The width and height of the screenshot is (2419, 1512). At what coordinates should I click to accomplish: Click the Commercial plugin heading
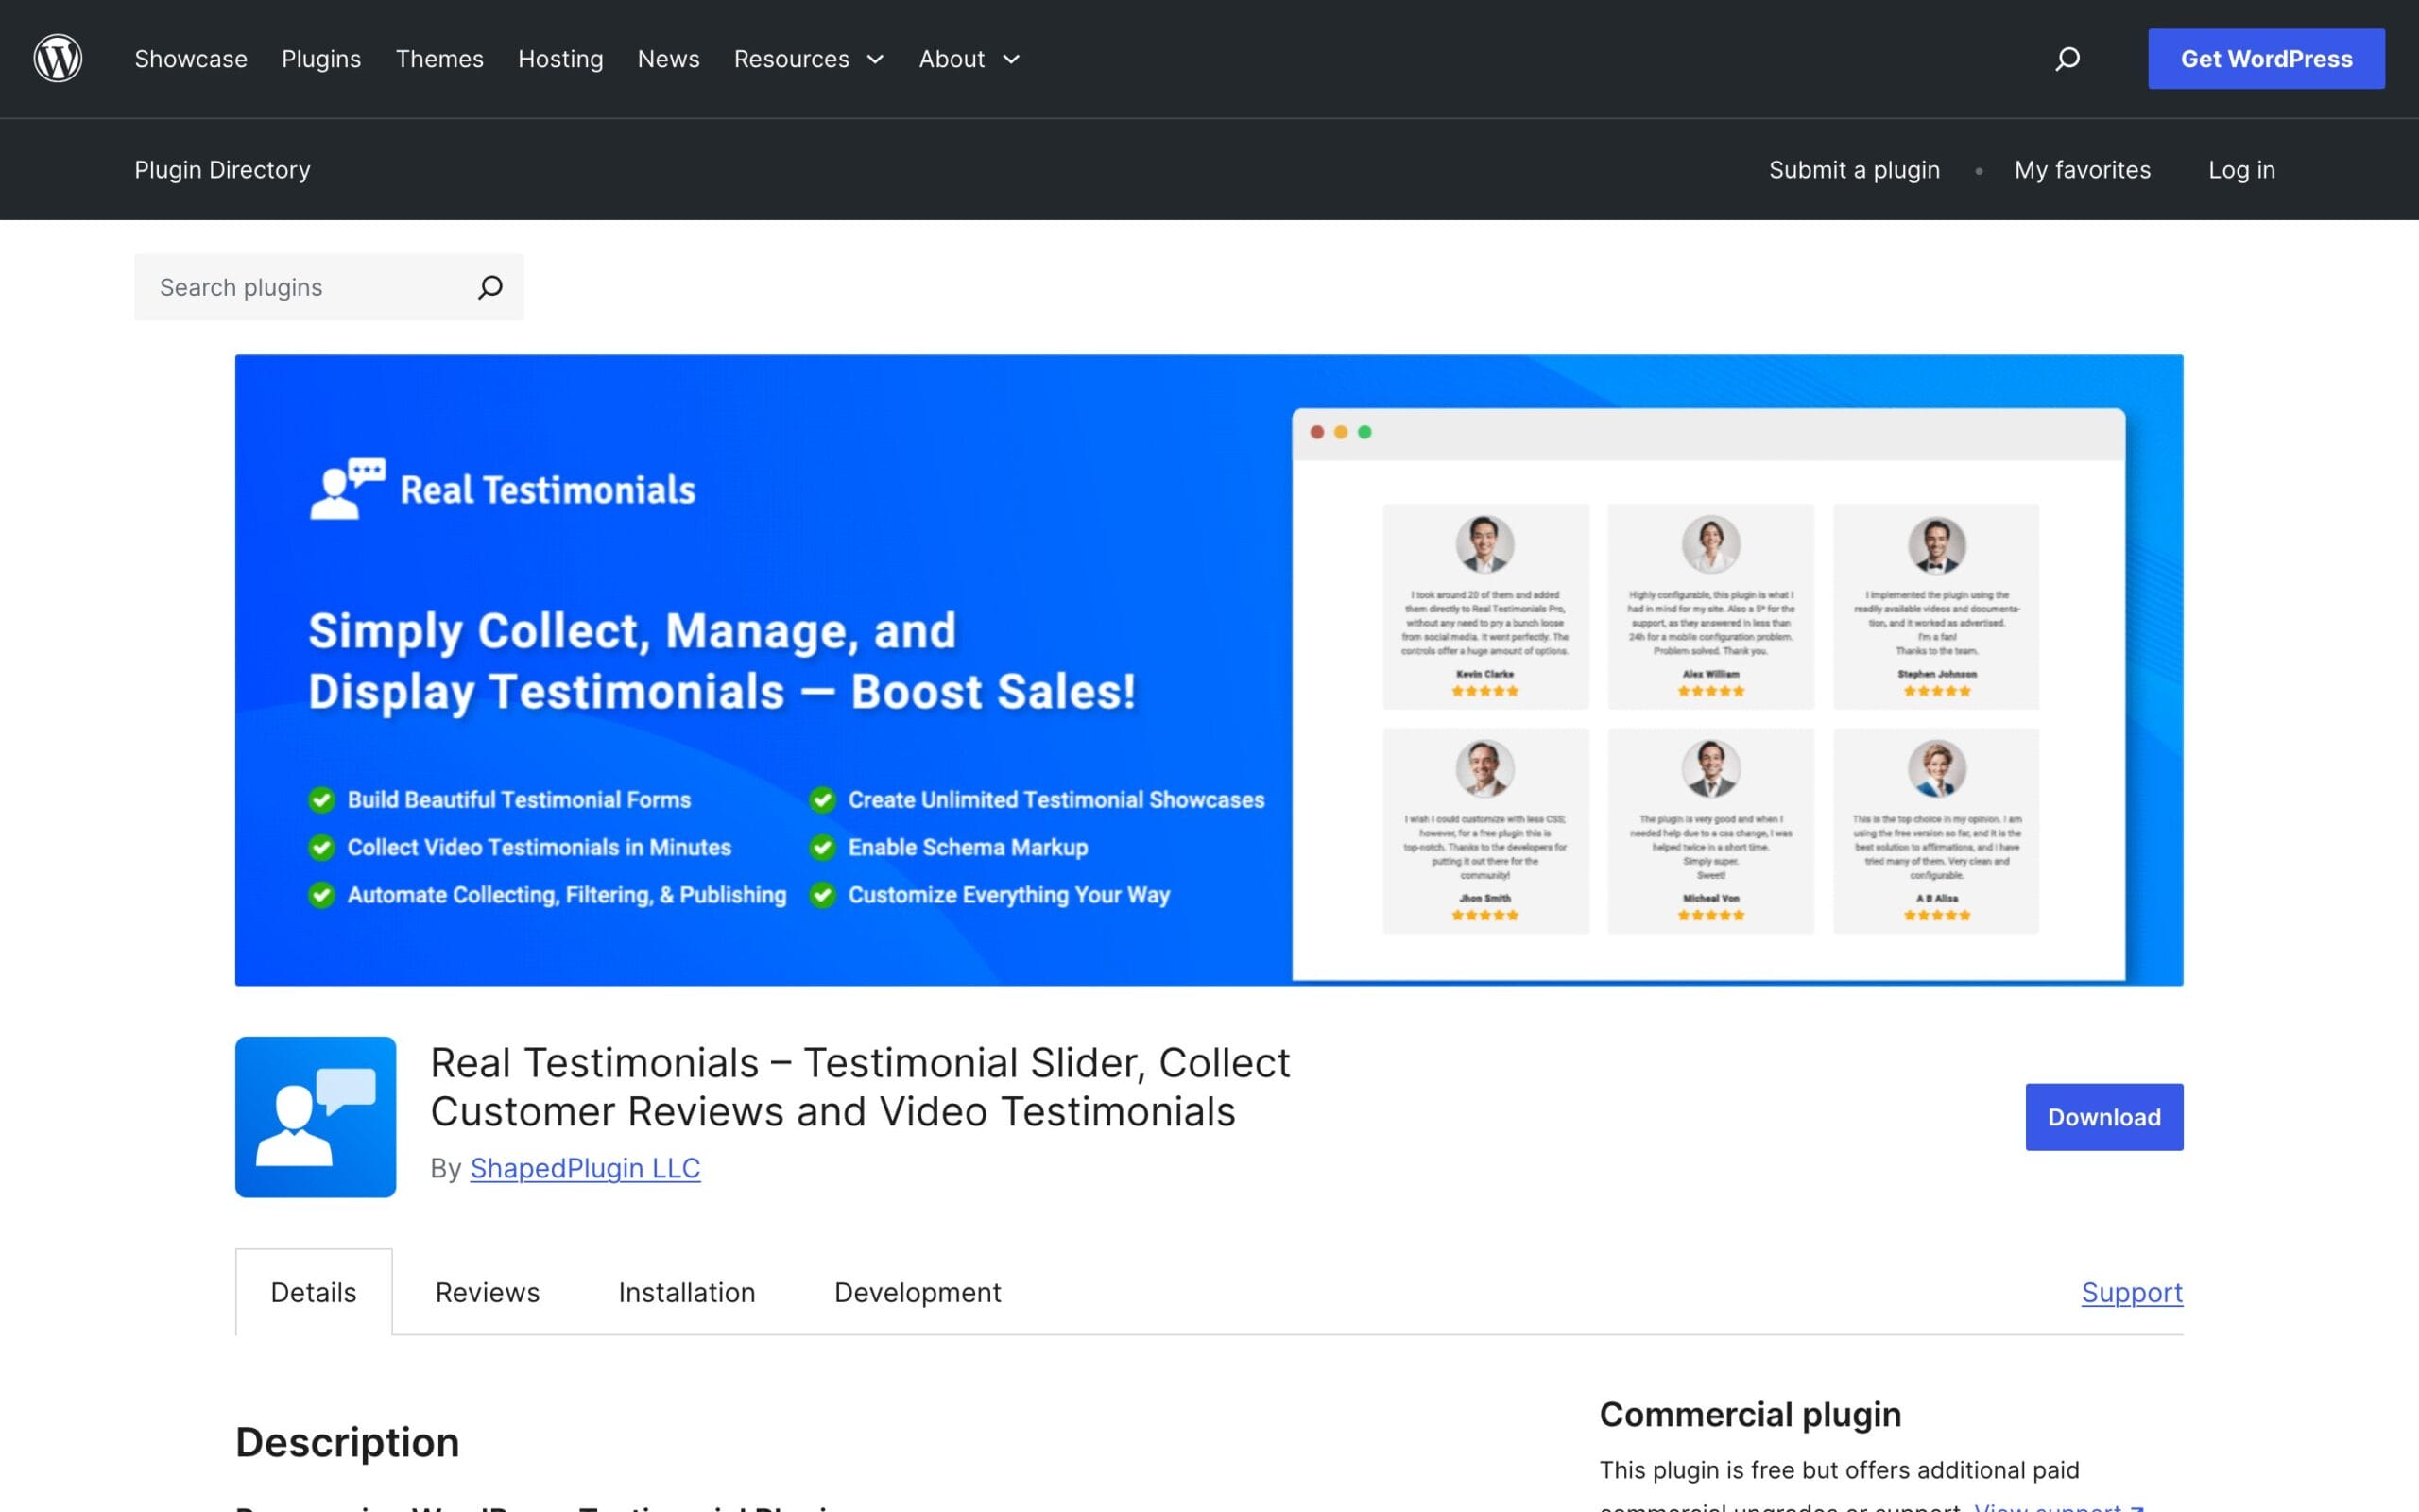click(1750, 1414)
